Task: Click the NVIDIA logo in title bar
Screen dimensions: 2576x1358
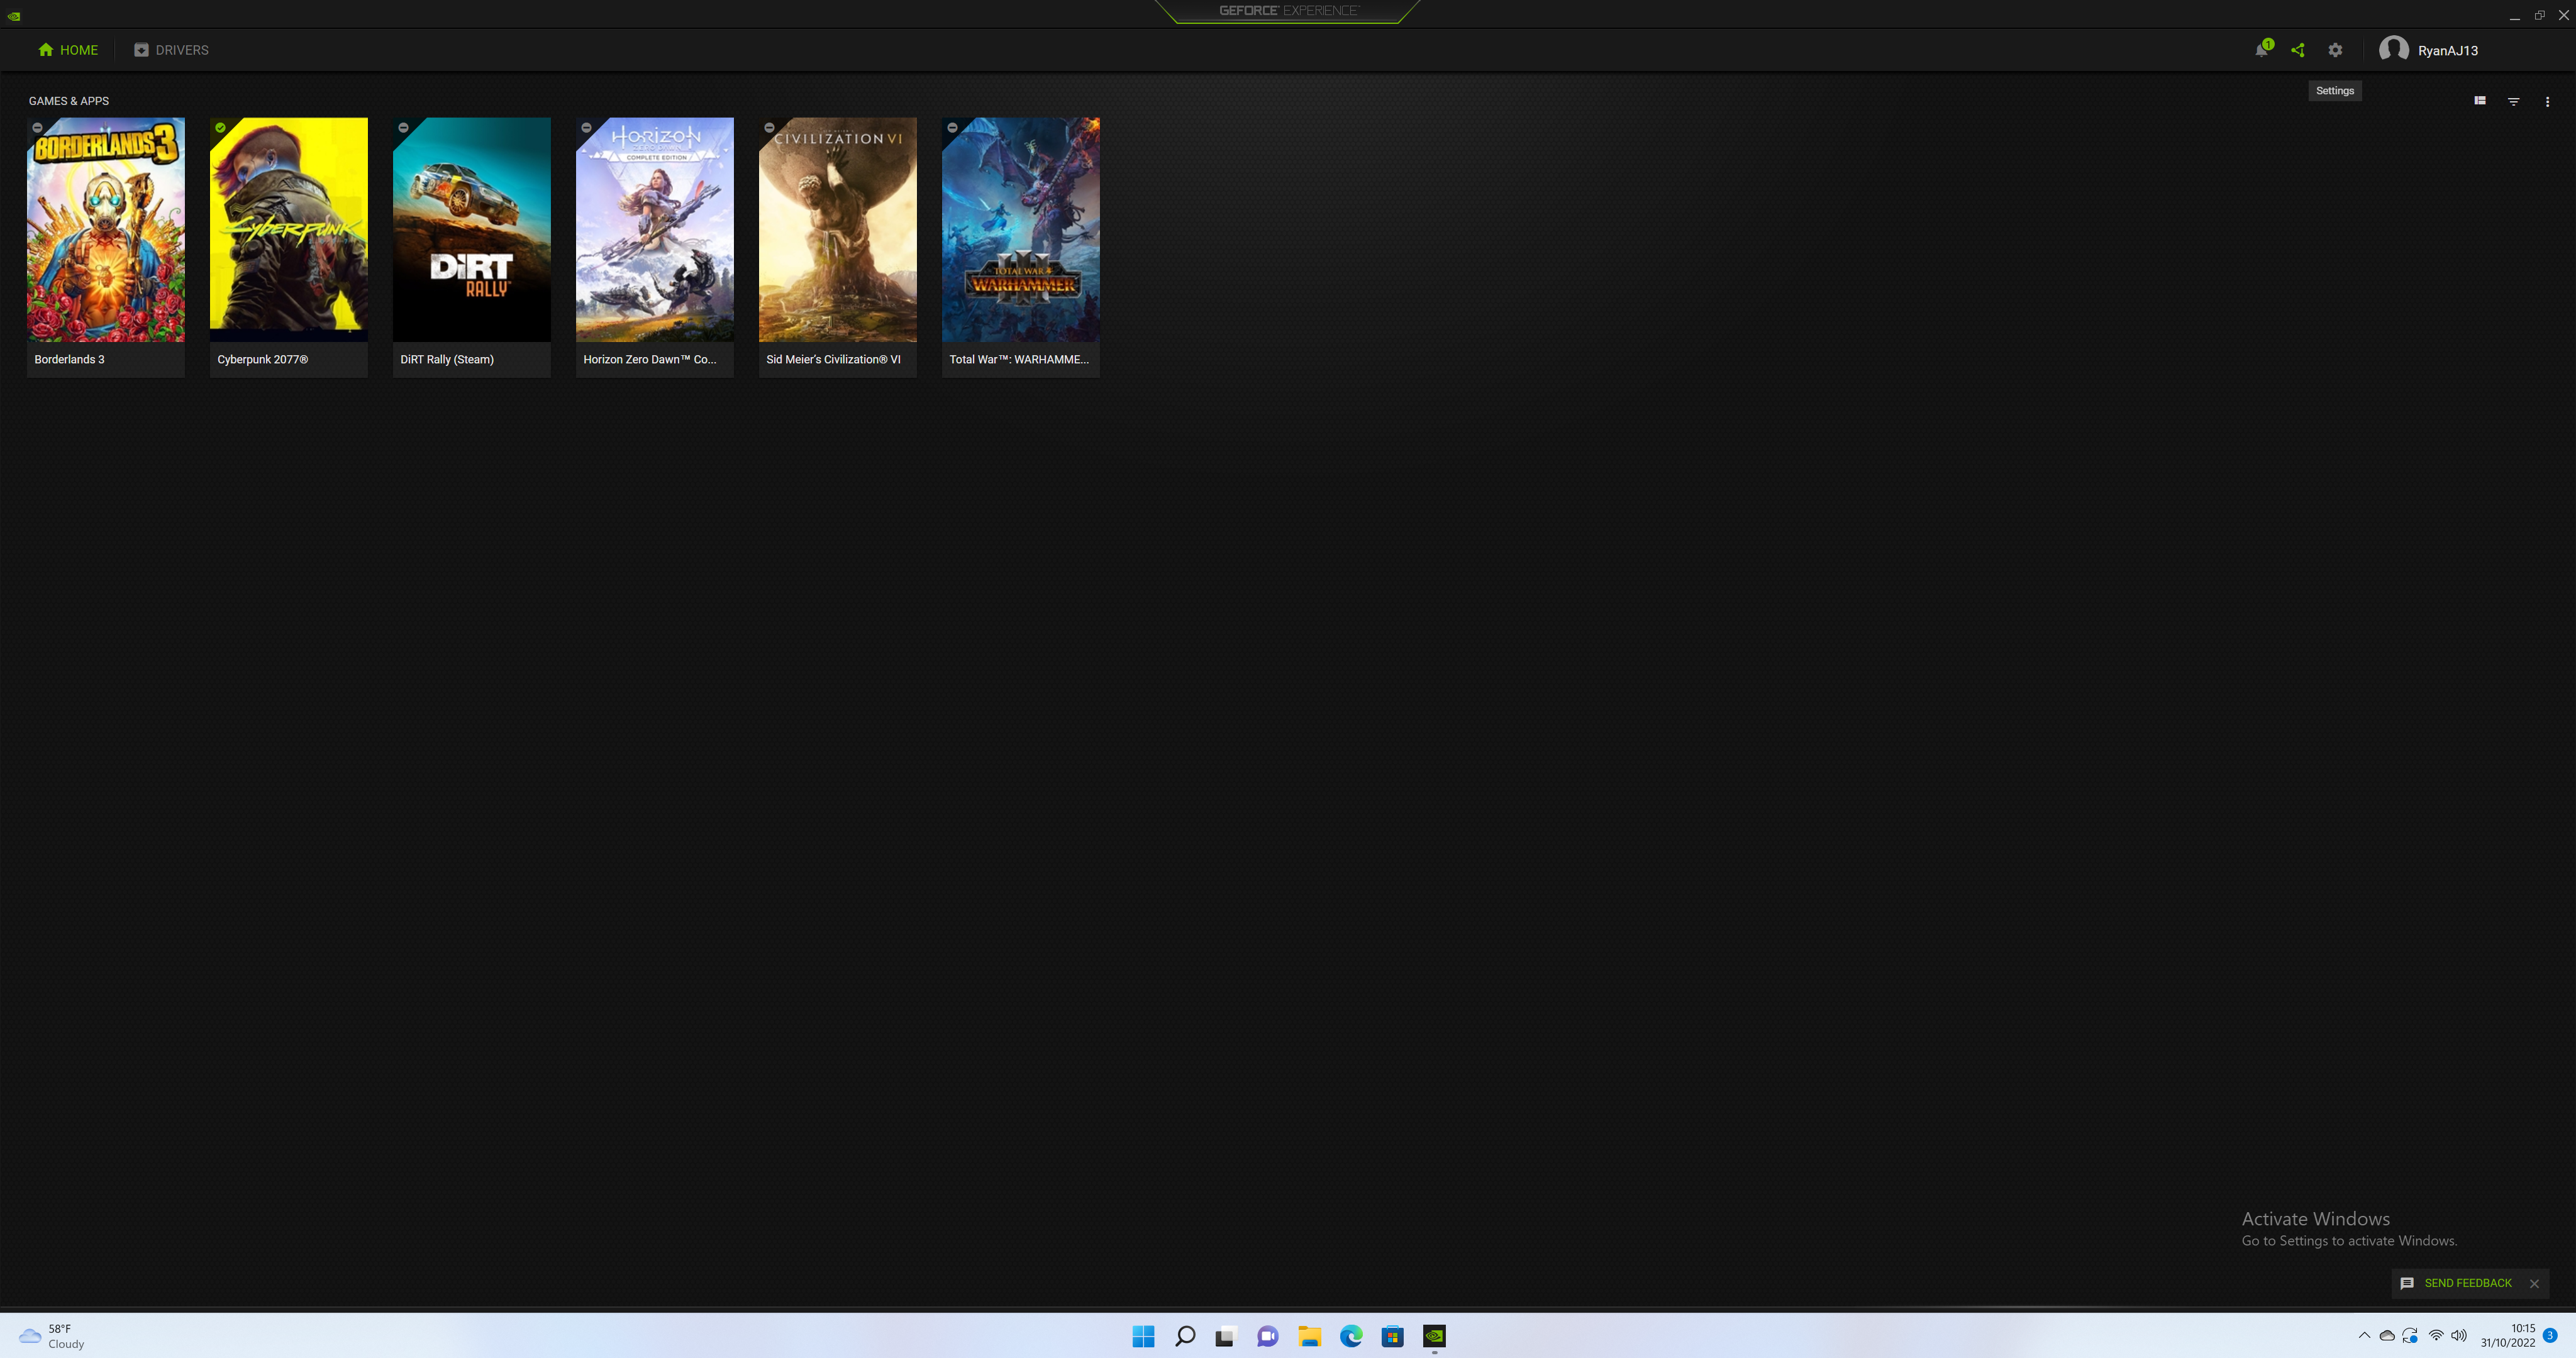Action: [14, 16]
